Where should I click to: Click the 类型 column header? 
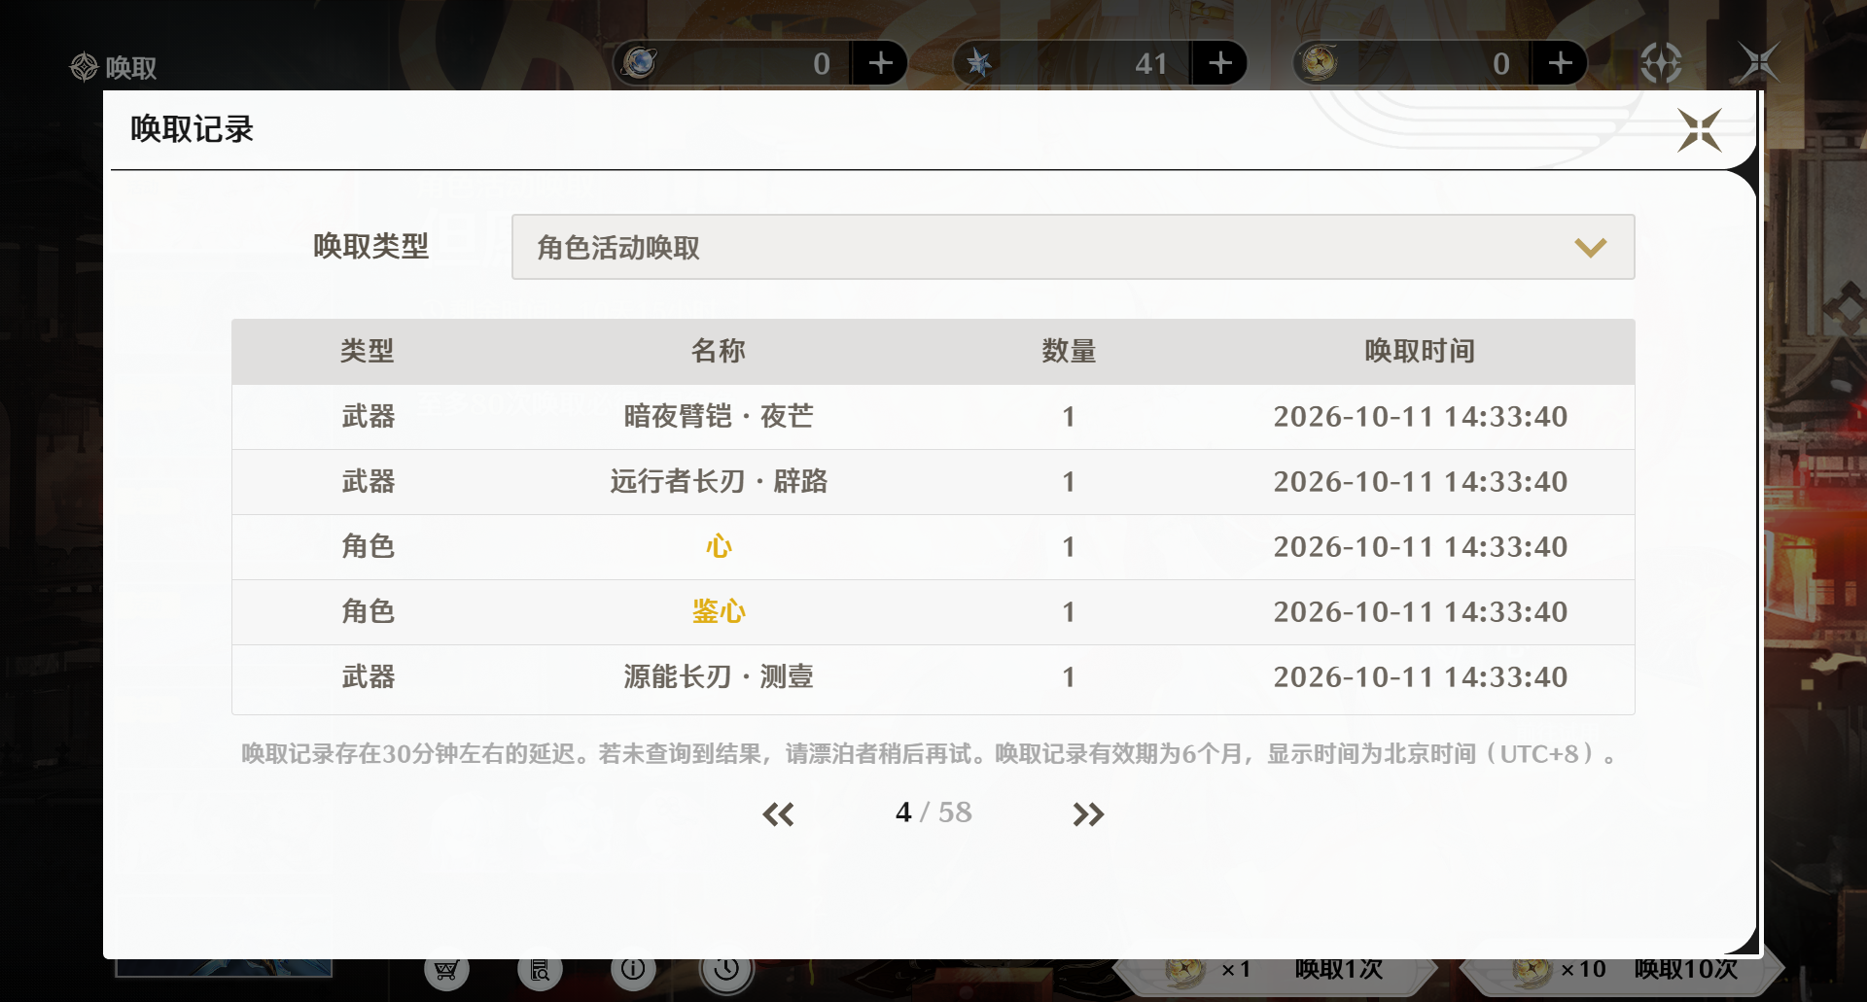[368, 351]
